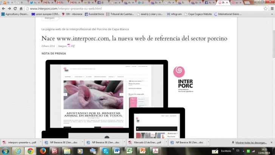Screen dimensions: 275x155
Task: Switch to Excel in the taskbar
Action: (129, 151)
